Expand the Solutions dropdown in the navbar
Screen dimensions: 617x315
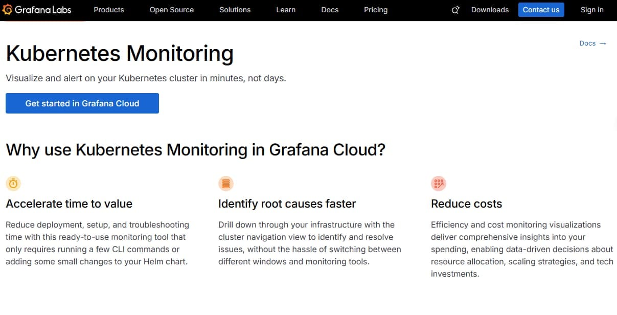pos(235,10)
